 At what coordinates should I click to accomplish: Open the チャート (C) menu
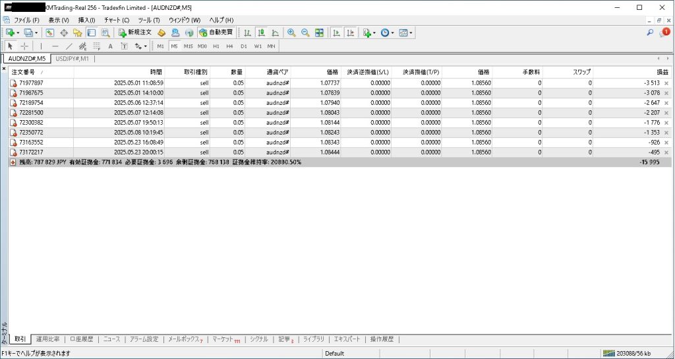[116, 20]
